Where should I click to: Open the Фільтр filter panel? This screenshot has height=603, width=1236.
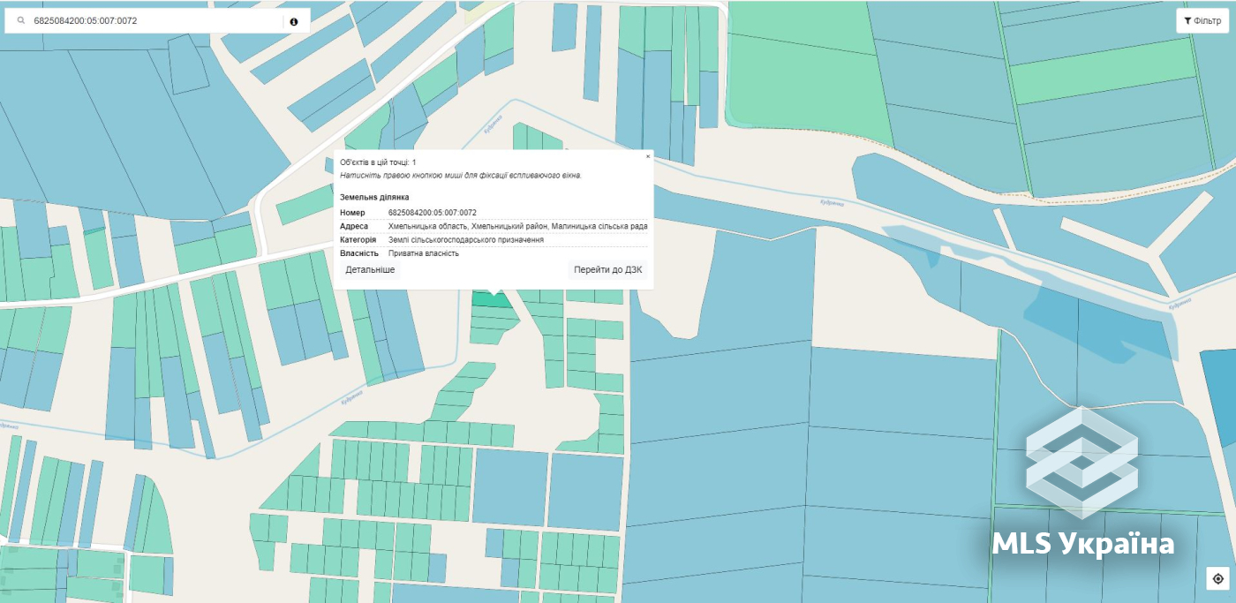pyautogui.click(x=1202, y=20)
